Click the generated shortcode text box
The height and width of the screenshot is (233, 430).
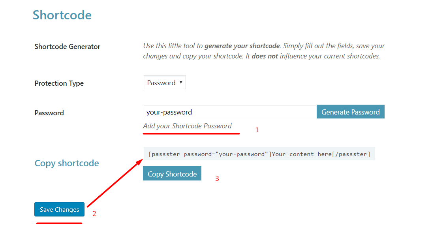pyautogui.click(x=259, y=154)
